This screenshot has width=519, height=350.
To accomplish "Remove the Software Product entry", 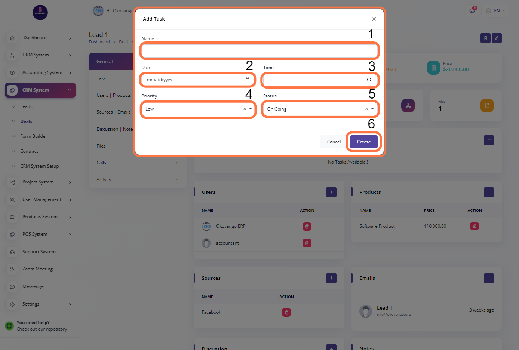I will tap(474, 226).
